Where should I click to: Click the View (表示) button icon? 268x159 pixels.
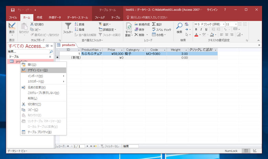point(12,26)
